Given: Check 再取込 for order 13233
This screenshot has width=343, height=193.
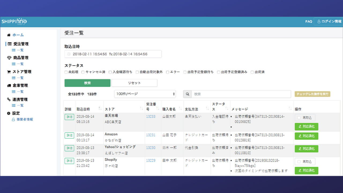Looking at the screenshot, I should point(299,118).
